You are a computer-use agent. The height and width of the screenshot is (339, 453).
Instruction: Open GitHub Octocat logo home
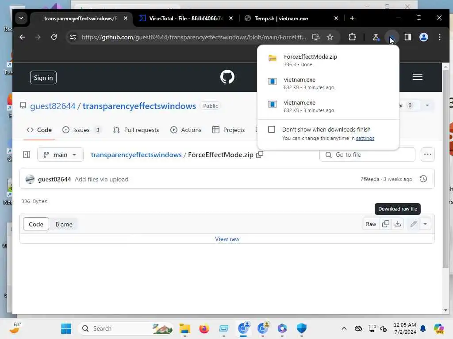tap(227, 77)
